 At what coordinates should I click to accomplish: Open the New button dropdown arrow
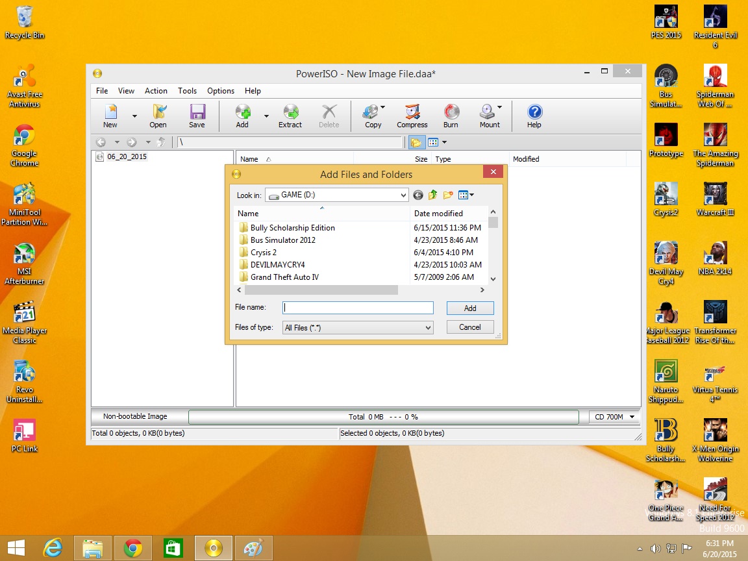click(x=134, y=116)
